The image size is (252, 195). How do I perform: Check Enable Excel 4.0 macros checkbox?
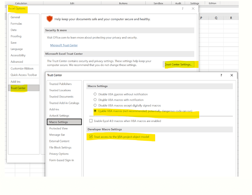91,121
